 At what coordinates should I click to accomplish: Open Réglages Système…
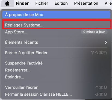[x=56, y=25]
